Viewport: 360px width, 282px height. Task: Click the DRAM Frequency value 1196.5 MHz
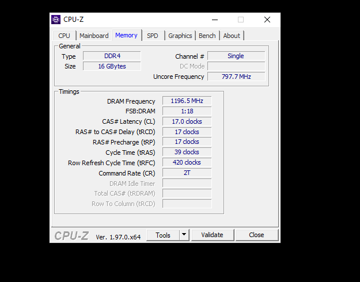click(187, 101)
